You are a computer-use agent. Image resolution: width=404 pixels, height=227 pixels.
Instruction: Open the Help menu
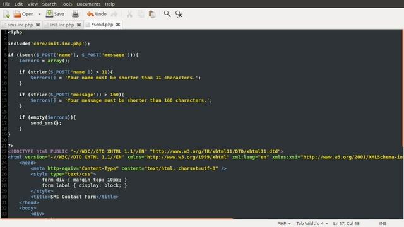tap(110, 4)
